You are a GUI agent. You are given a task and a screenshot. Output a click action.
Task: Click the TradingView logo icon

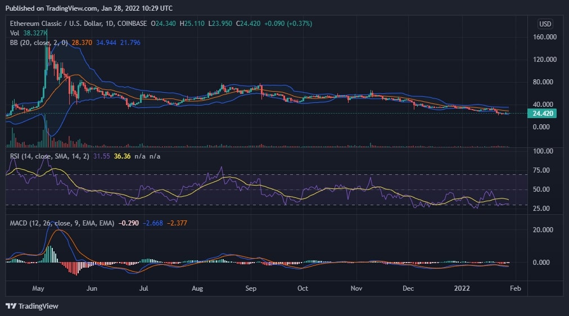pyautogui.click(x=11, y=306)
